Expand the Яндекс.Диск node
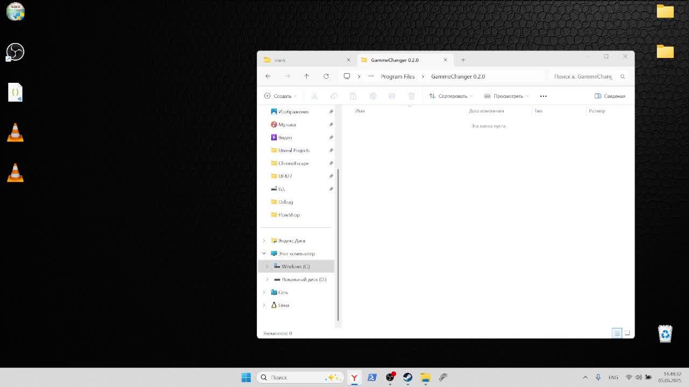Viewport: 689px width, 387px height. 264,241
